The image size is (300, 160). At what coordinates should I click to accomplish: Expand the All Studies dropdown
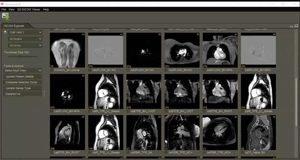click(25, 39)
